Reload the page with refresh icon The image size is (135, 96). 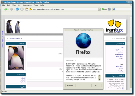coord(17,9)
